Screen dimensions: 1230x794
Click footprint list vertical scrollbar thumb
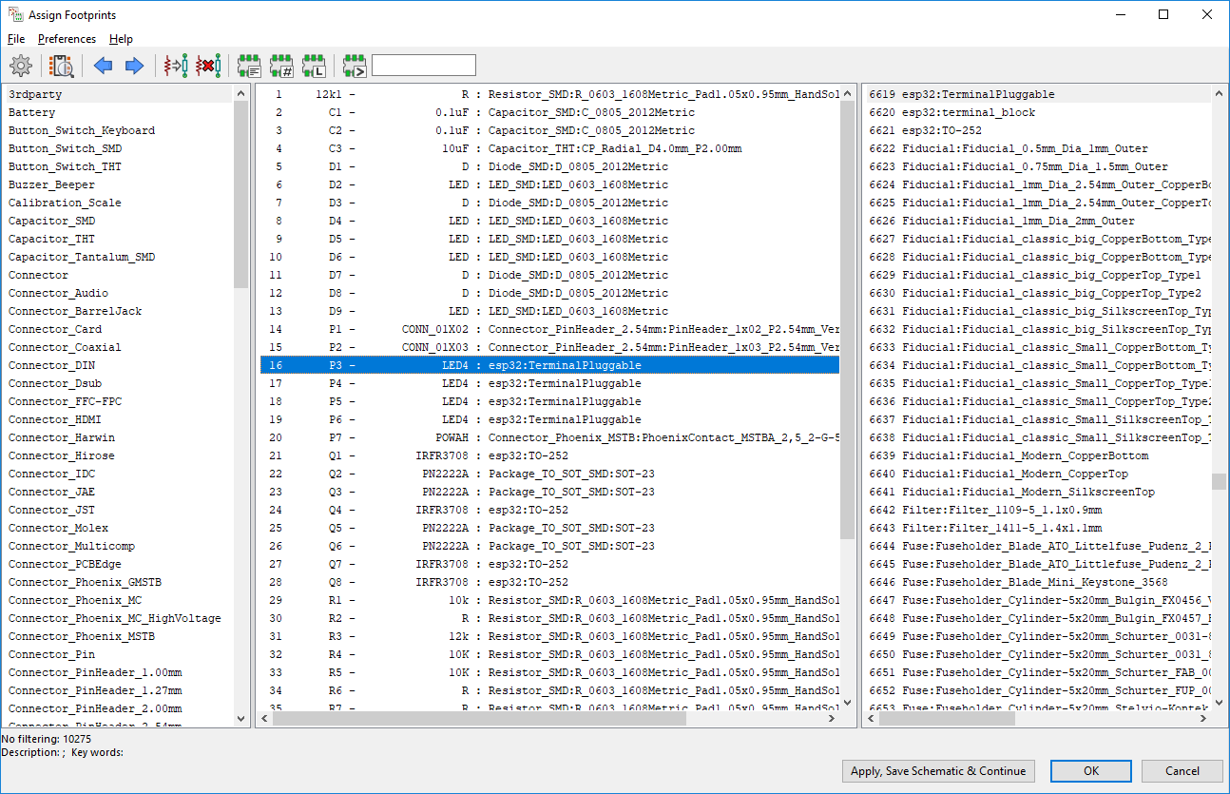click(x=1219, y=481)
